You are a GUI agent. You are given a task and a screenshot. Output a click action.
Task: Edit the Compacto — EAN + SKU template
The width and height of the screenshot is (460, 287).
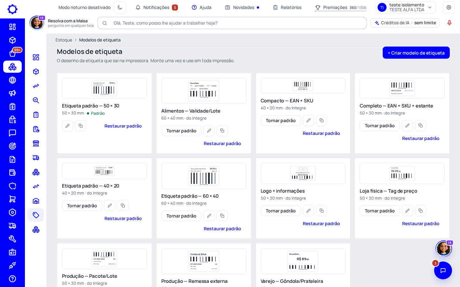coord(308,121)
